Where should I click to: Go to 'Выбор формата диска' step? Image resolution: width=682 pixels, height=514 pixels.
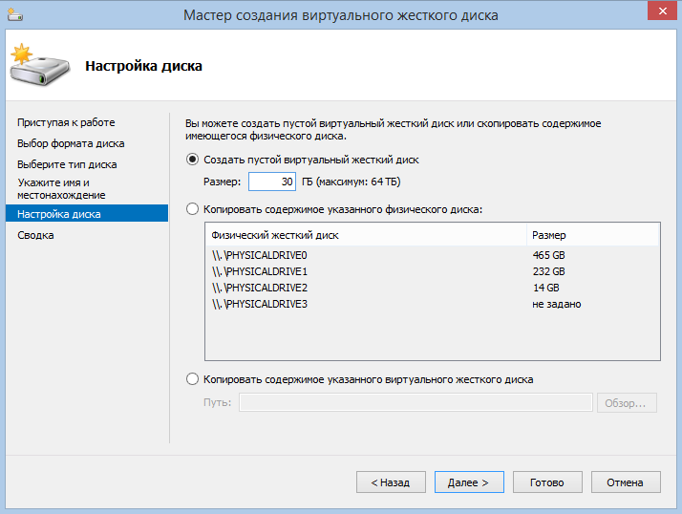click(x=71, y=143)
